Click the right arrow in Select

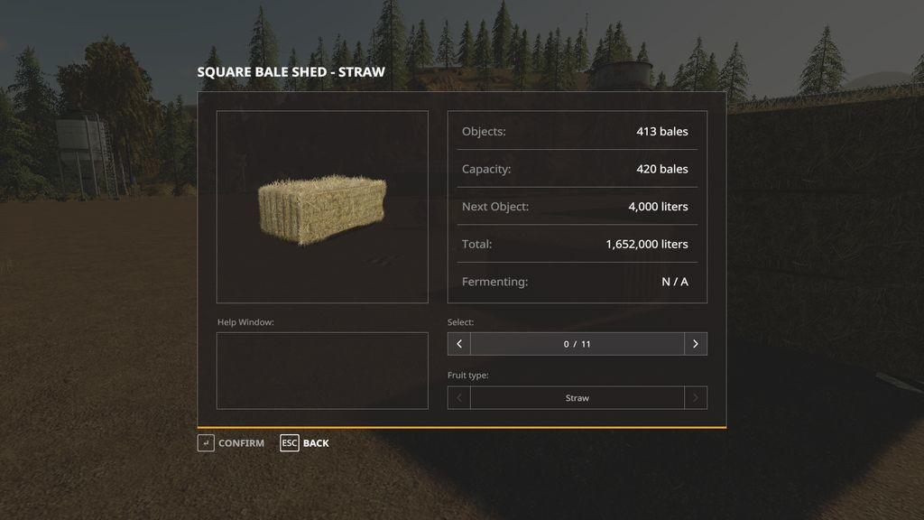pyautogui.click(x=695, y=344)
